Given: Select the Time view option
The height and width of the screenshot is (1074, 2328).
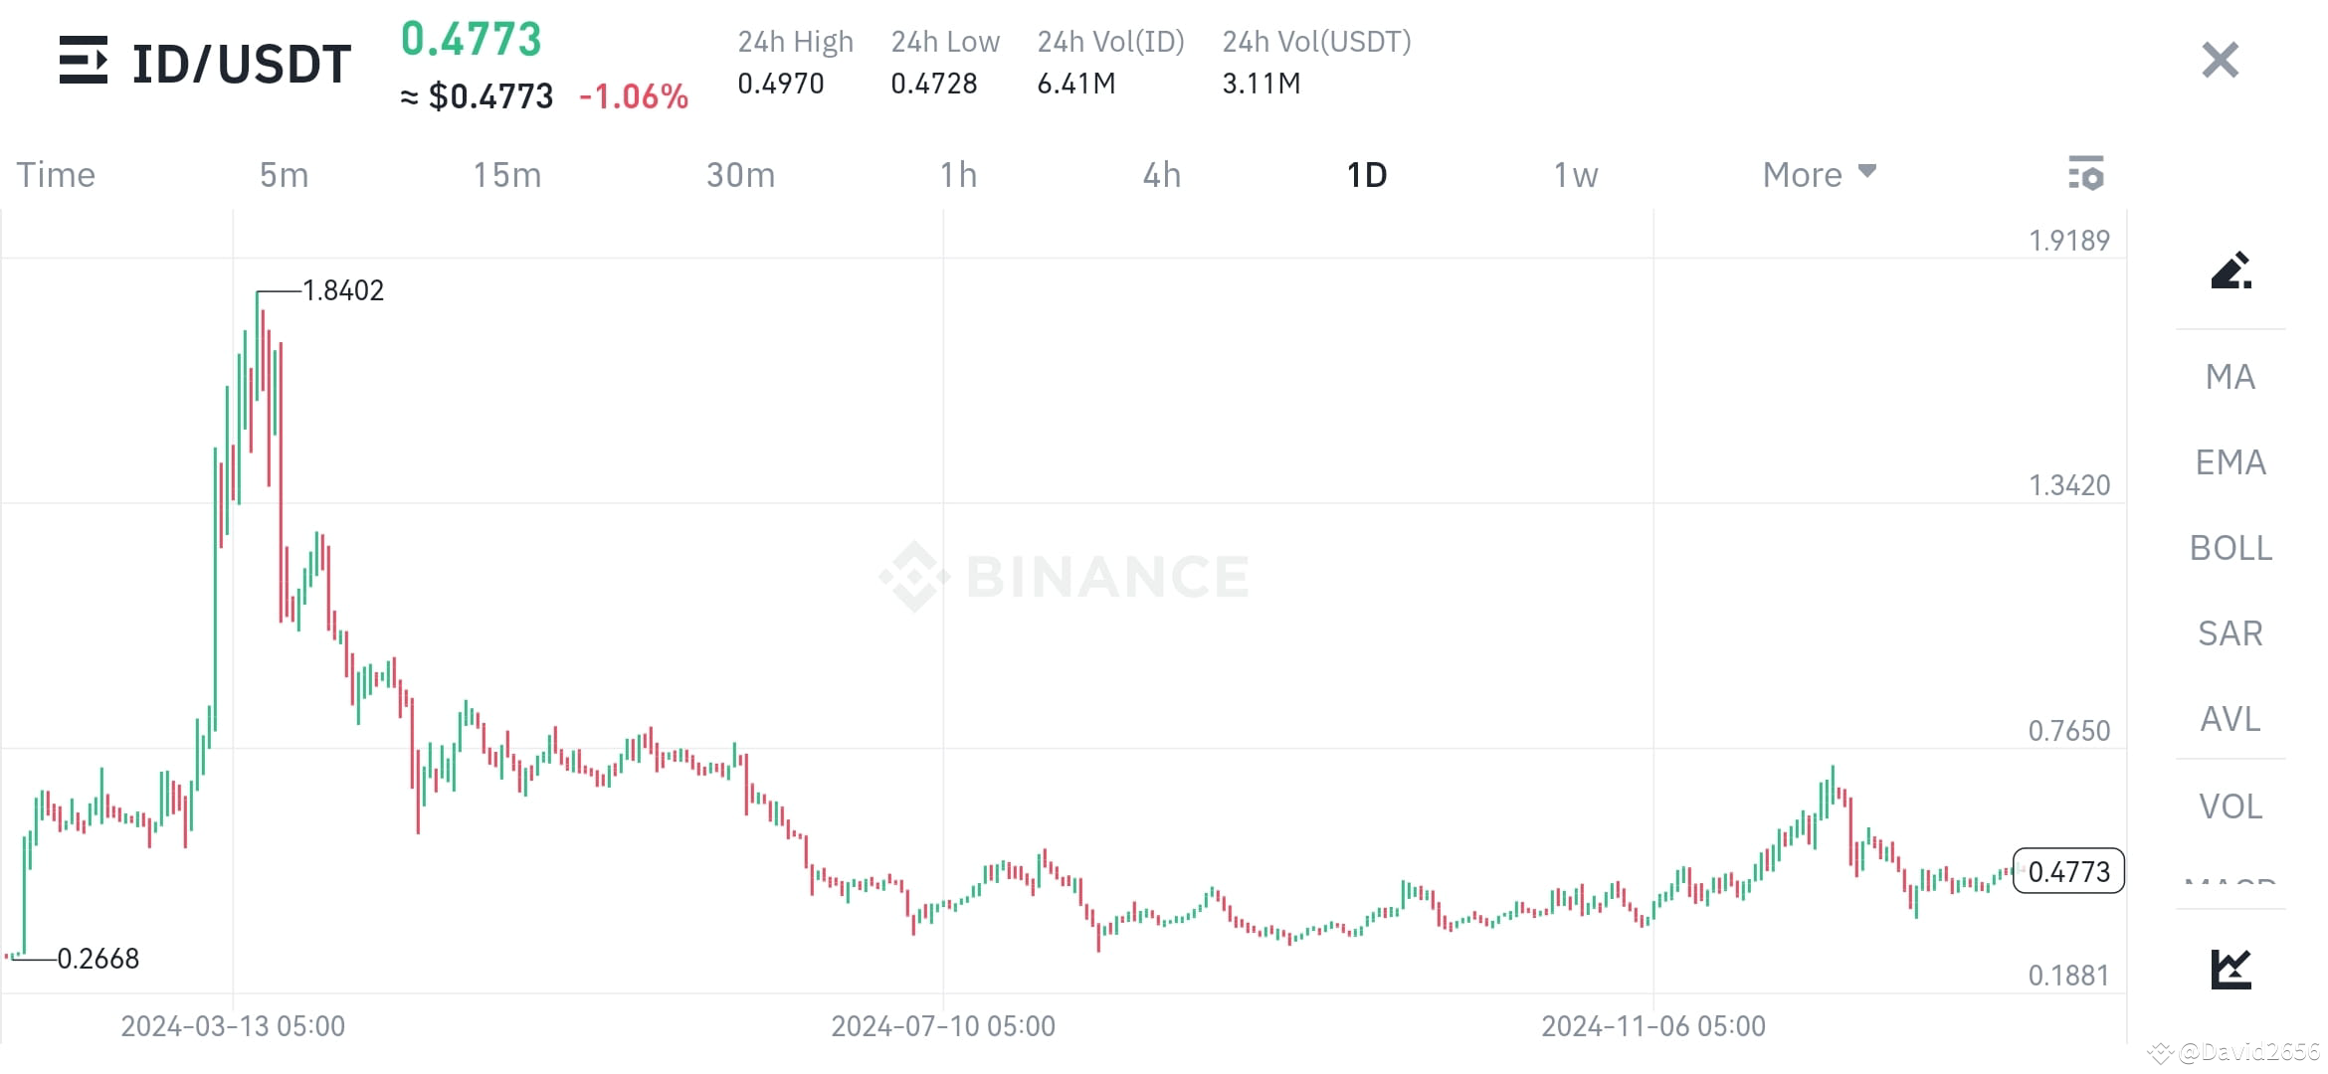Looking at the screenshot, I should (56, 174).
